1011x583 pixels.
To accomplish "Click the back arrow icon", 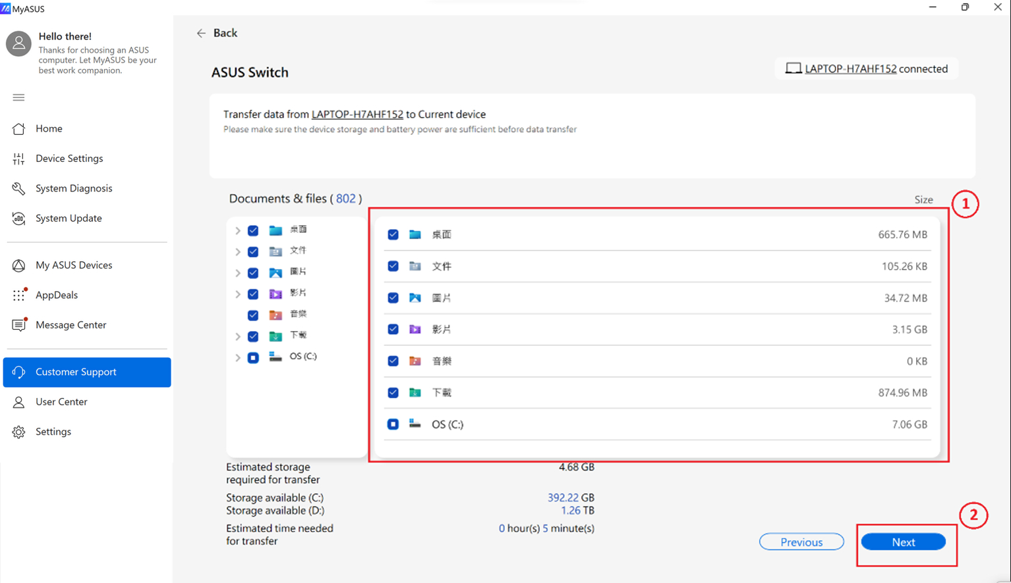I will [x=201, y=33].
